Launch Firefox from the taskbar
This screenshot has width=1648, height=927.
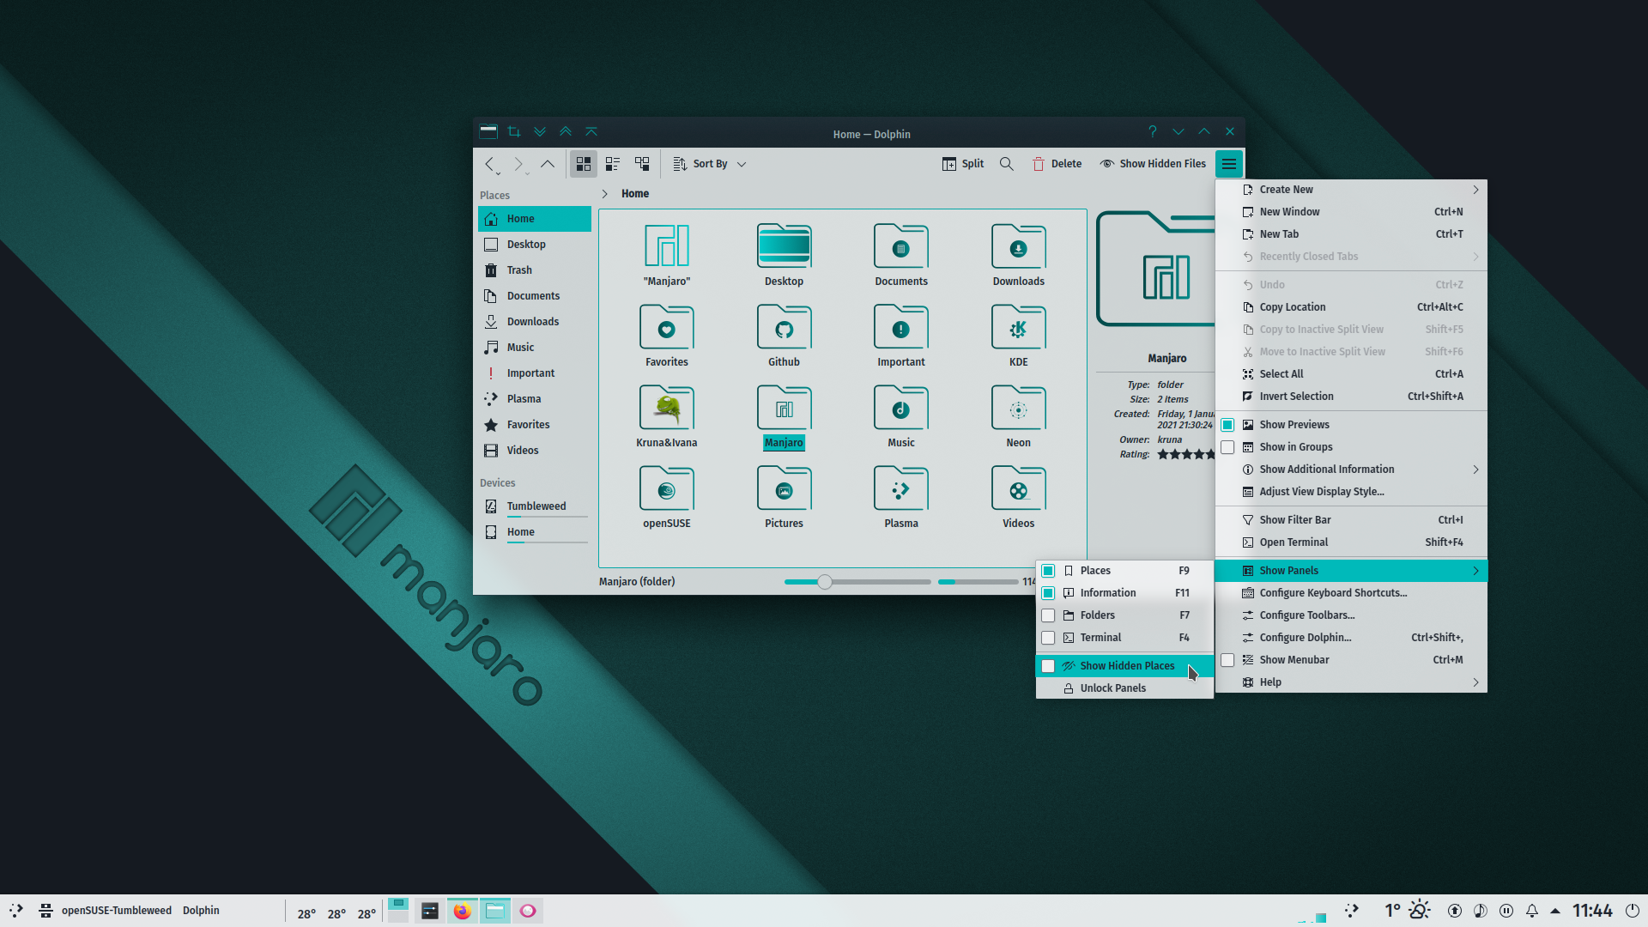[463, 911]
